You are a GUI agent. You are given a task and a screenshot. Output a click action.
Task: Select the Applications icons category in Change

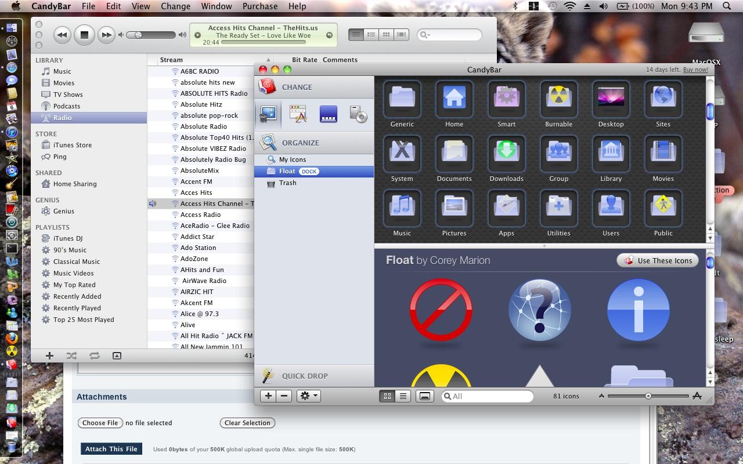click(x=298, y=114)
